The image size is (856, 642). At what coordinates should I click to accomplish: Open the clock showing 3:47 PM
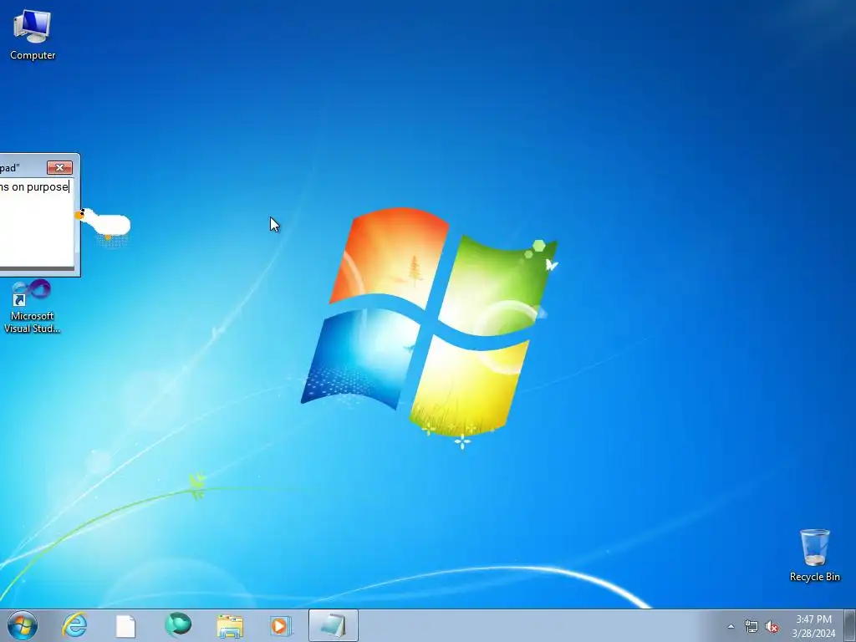coord(813,626)
